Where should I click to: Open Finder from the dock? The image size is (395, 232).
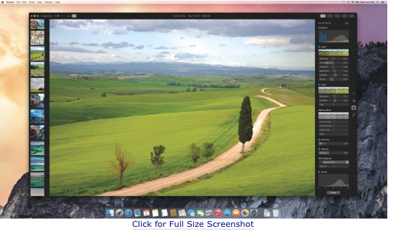tap(110, 213)
